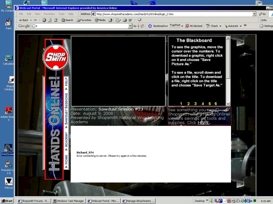This screenshot has height=204, width=273.
Task: Open the Back history dropdown arrow
Action: [x=31, y=20]
